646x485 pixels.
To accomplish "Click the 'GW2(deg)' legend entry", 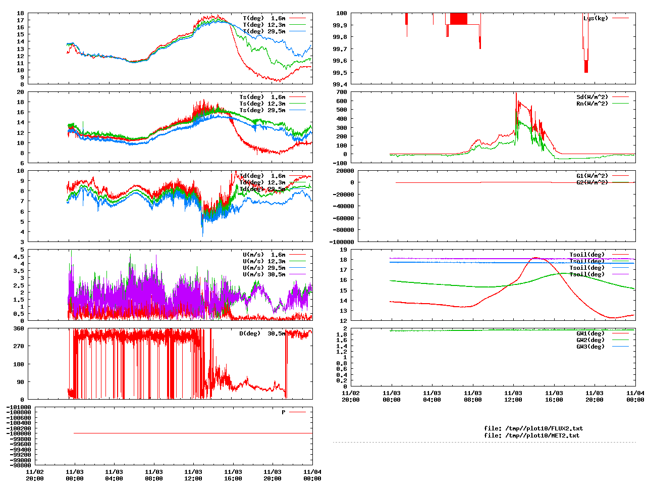I will pyautogui.click(x=590, y=340).
